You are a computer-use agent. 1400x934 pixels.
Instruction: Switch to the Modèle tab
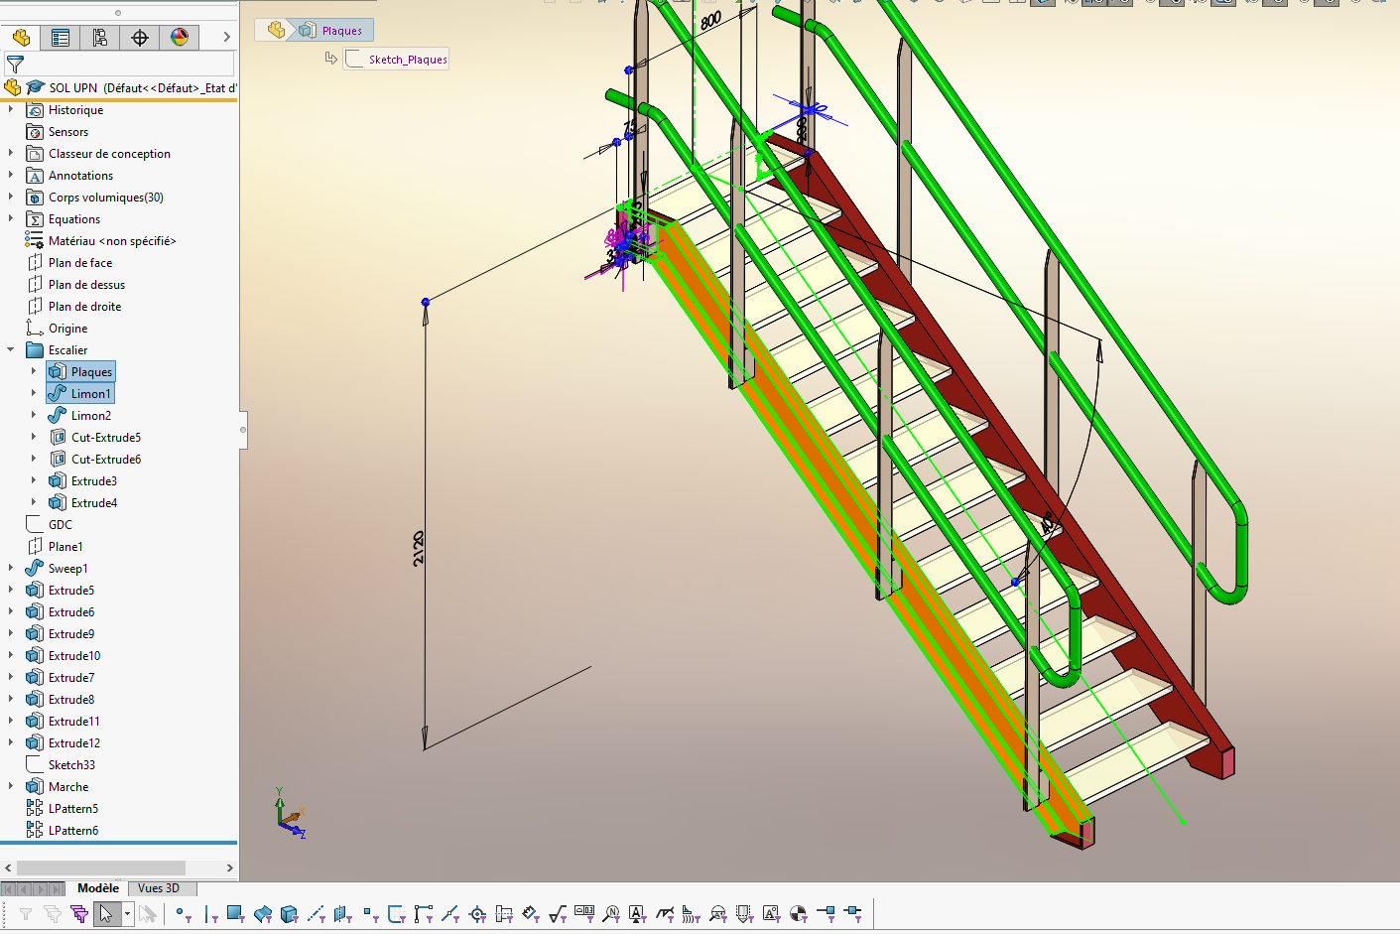pyautogui.click(x=98, y=888)
